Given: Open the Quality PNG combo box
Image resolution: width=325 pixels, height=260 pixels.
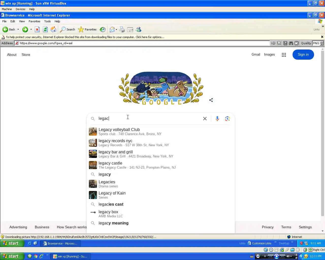Looking at the screenshot, I should tap(318, 43).
